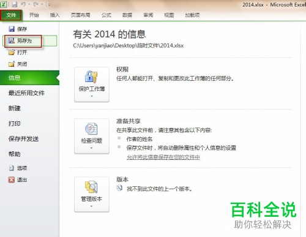
Task: Click the text 保存文件时，将自动删除属性和个人信息的设置
Action: coord(181,148)
